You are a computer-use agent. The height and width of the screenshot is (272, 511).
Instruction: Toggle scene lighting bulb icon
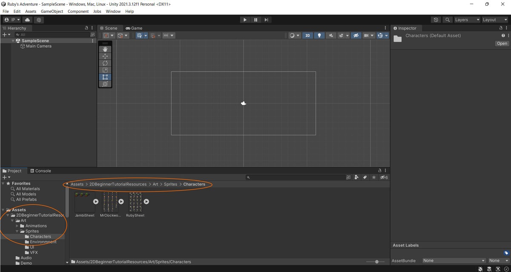pos(319,35)
